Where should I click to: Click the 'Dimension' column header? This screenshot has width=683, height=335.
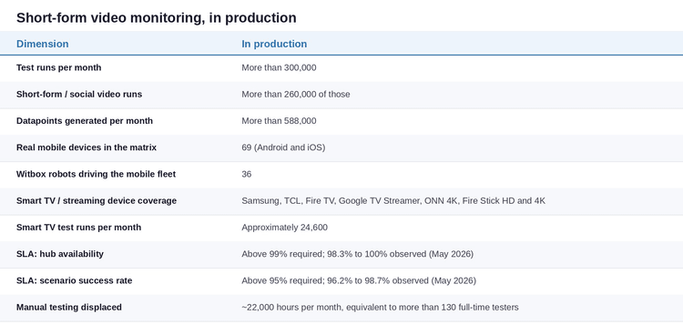coord(42,44)
